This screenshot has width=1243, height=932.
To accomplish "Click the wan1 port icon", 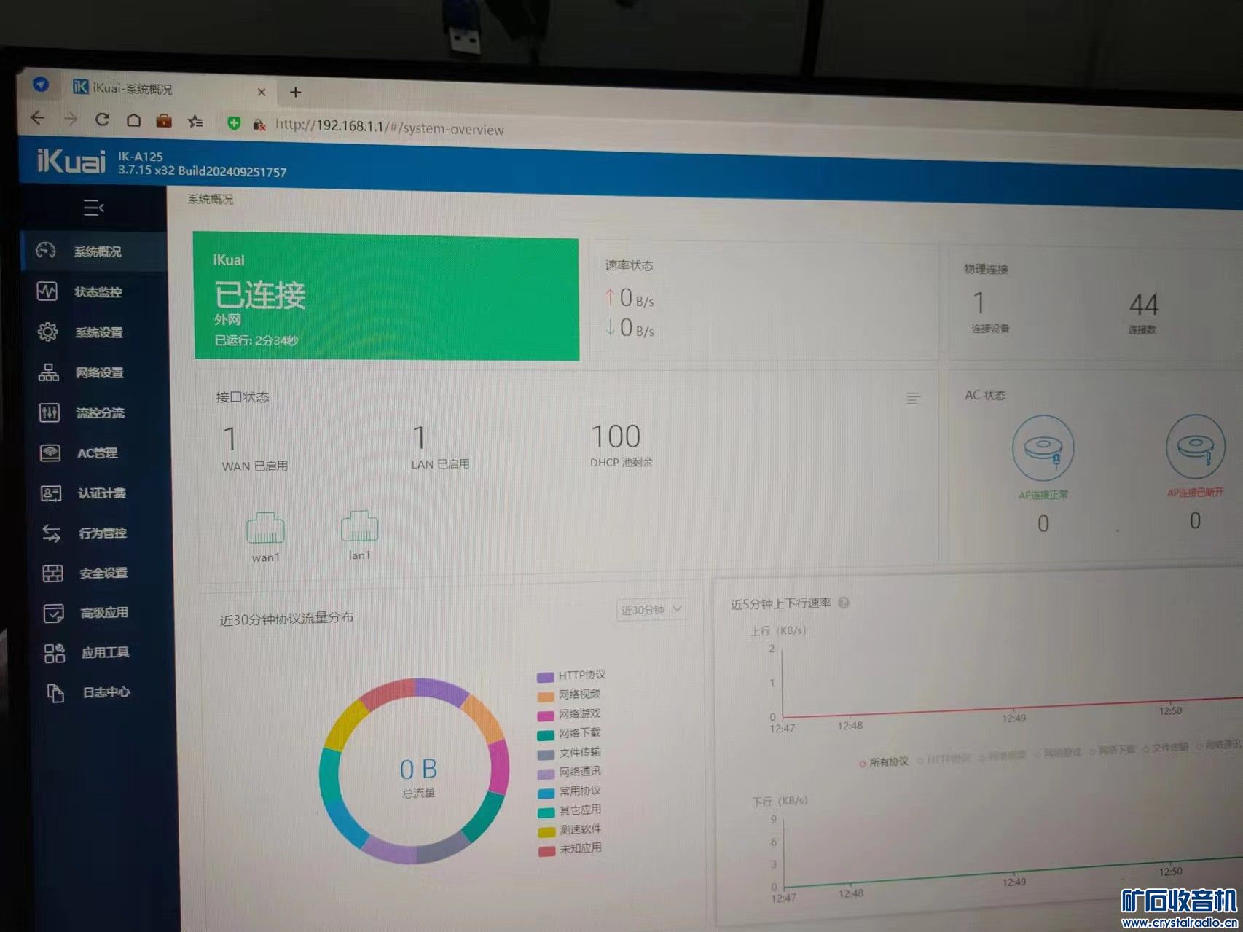I will click(x=265, y=528).
